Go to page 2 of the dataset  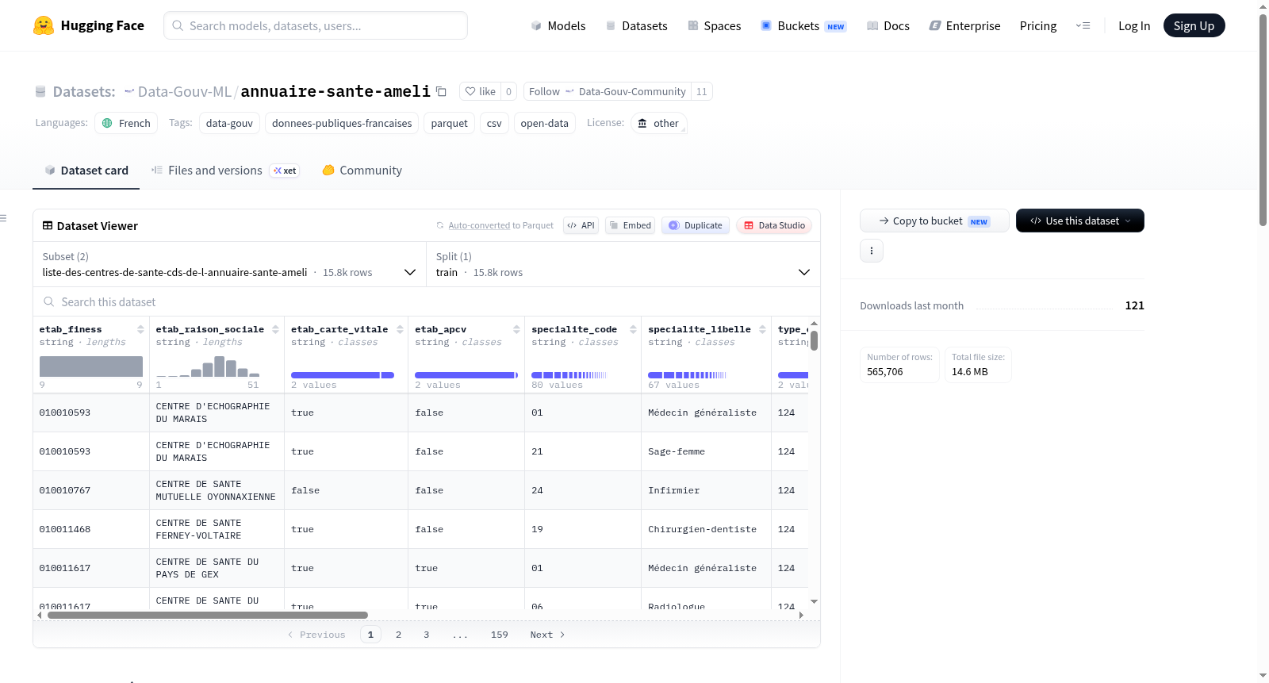(398, 635)
